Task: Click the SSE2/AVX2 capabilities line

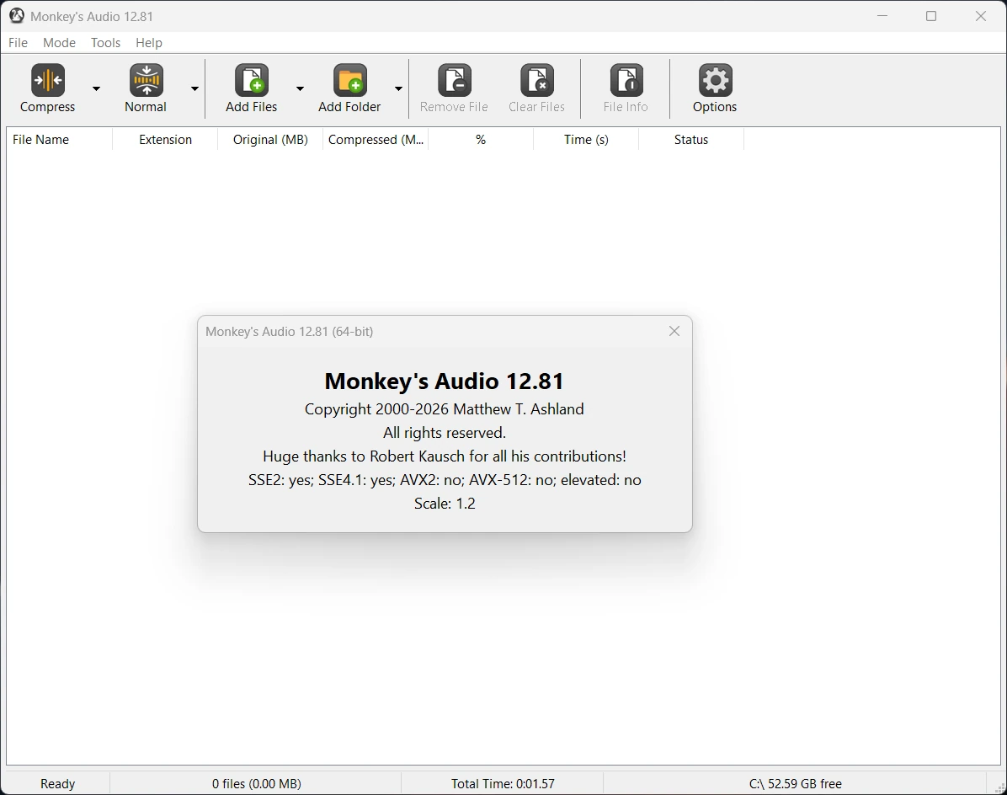Action: (445, 480)
